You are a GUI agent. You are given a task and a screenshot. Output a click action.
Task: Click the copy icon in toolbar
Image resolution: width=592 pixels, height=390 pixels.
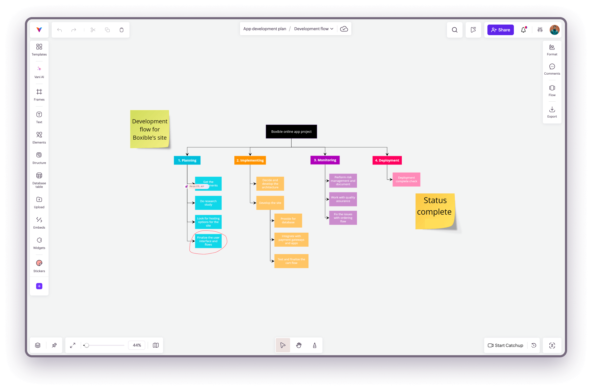coord(107,30)
